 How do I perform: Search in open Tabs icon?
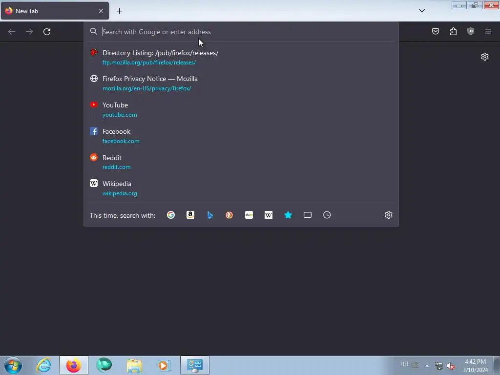(x=308, y=215)
